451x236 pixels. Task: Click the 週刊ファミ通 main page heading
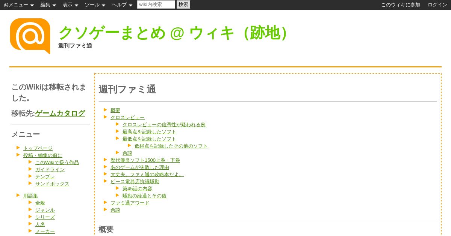click(127, 89)
